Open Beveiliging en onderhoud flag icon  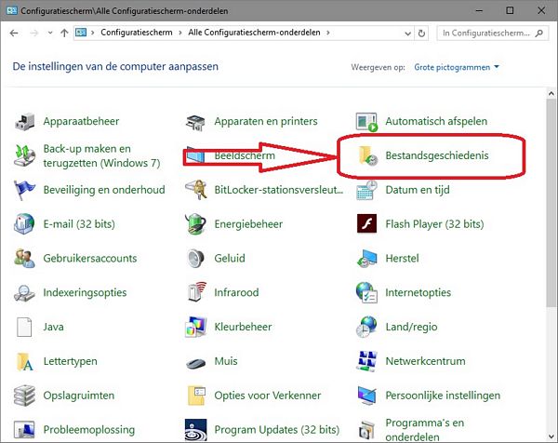(x=24, y=190)
